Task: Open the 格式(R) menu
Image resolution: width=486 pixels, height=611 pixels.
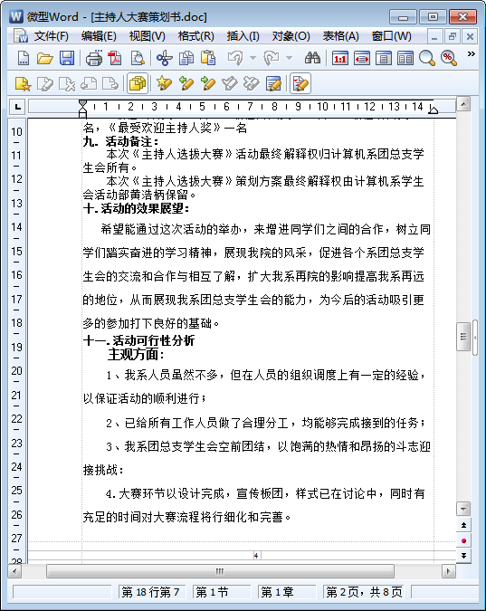Action: (x=195, y=36)
